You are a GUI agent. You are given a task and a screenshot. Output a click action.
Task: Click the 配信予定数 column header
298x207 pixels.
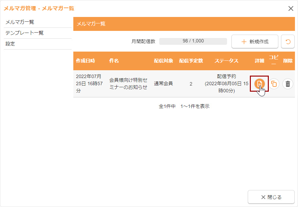tap(191, 61)
